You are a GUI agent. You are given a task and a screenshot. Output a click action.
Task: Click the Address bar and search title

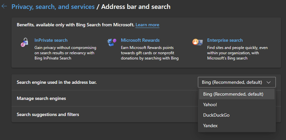point(136,7)
